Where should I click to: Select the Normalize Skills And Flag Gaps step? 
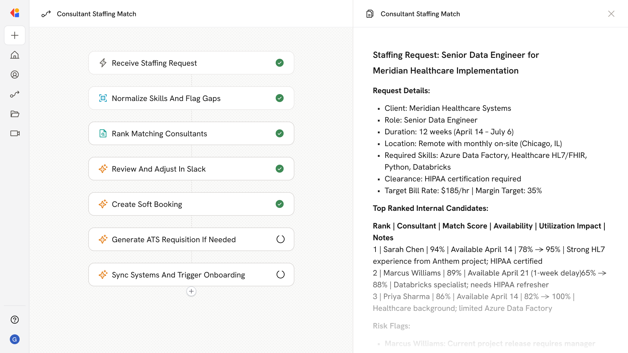coord(166,98)
